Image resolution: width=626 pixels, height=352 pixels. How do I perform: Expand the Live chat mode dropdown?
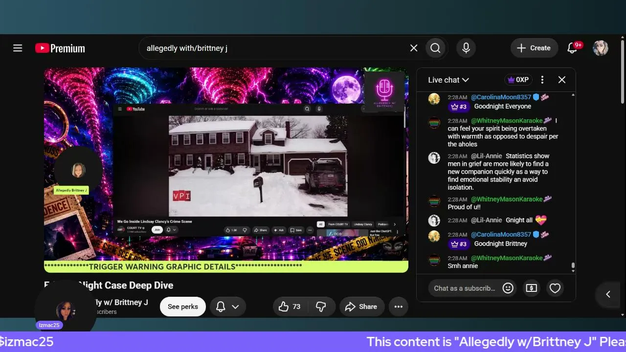pos(448,80)
